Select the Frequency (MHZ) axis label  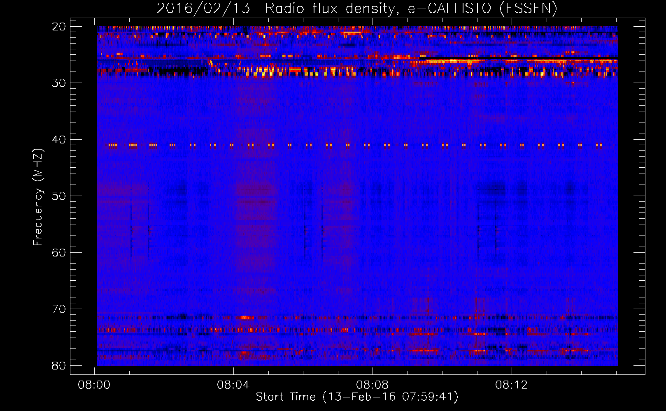[38, 197]
